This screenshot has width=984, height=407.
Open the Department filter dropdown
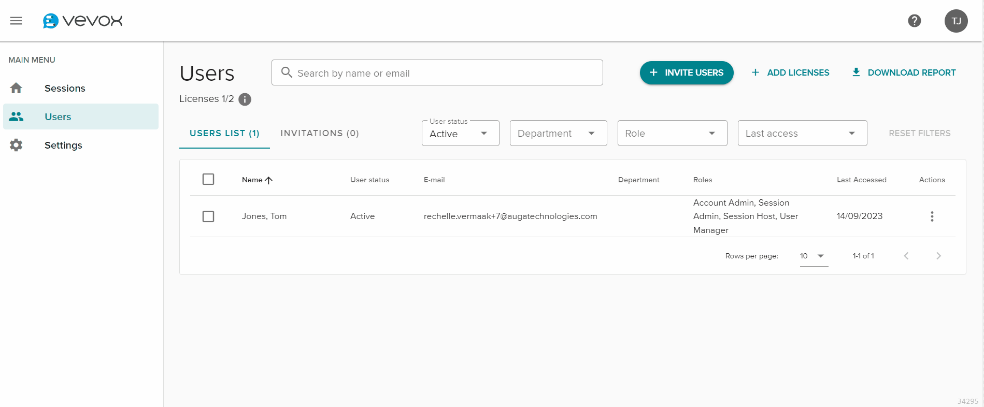558,134
